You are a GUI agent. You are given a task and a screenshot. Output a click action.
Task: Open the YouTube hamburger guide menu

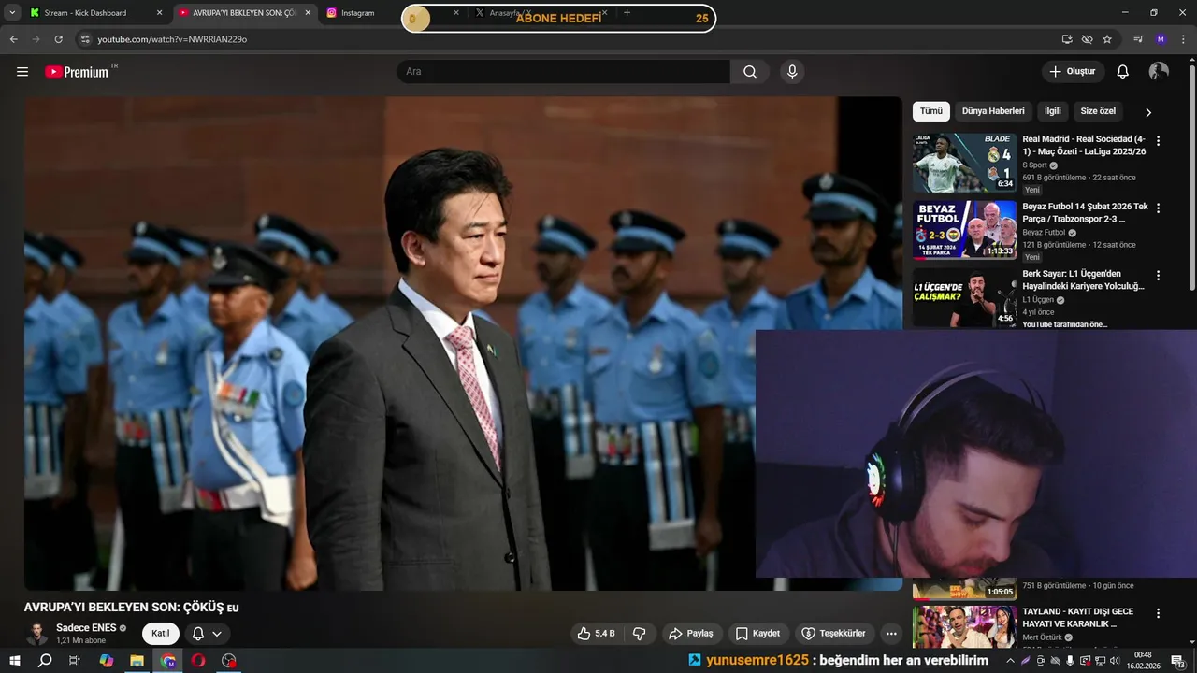[22, 72]
